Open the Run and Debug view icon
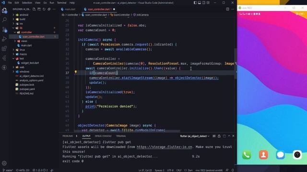 pos(4,39)
